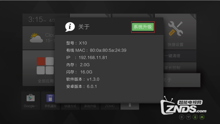Launch the 手机遥控 phone remote icon
Screen dimensions: 220x124
point(50,98)
